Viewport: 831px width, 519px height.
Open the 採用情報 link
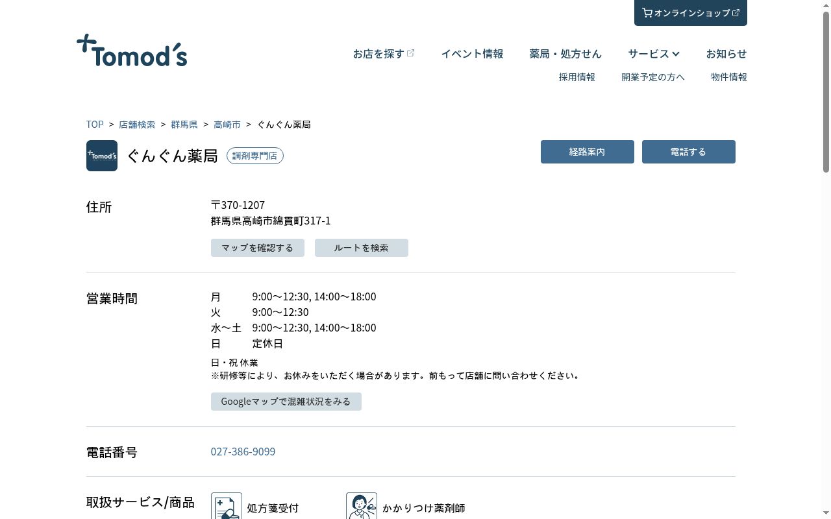coord(577,77)
